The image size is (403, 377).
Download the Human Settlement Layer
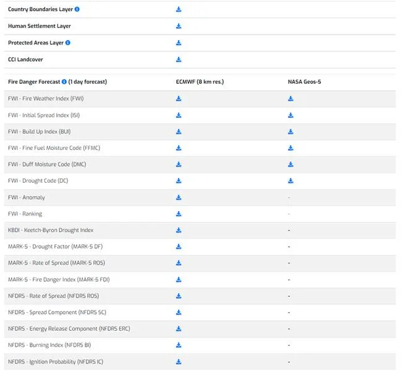[179, 26]
